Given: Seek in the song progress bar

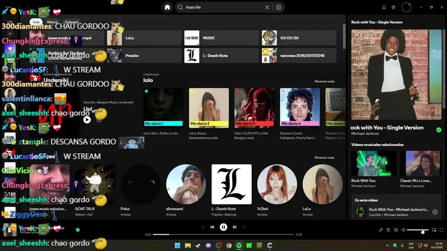Looking at the screenshot, I should tap(223, 234).
